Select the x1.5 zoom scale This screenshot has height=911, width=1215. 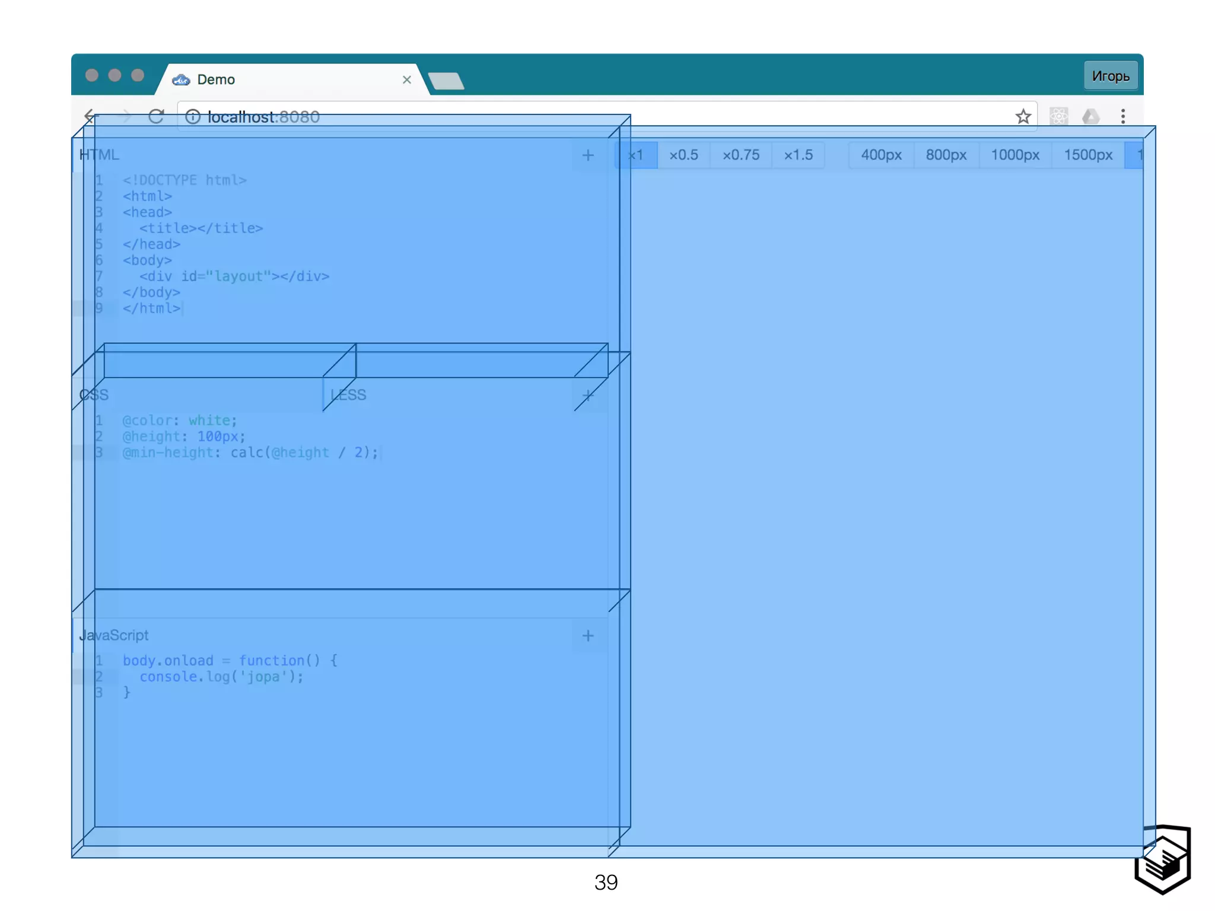coord(798,155)
